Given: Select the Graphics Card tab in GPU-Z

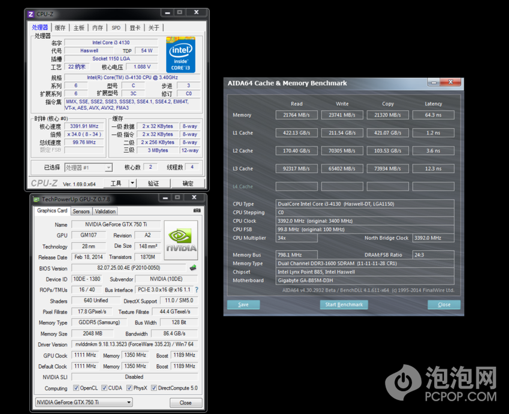Looking at the screenshot, I should click(x=52, y=211).
